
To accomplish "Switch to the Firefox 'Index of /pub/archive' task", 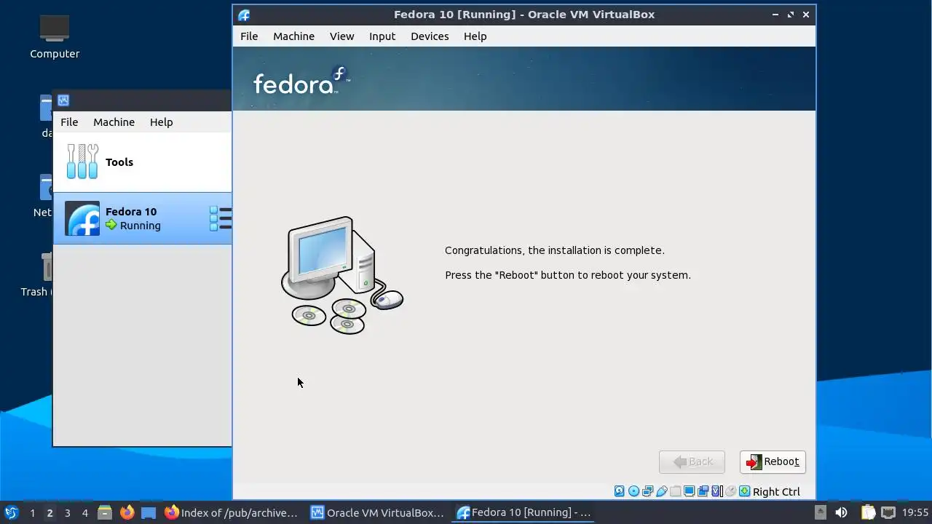I will 232,512.
